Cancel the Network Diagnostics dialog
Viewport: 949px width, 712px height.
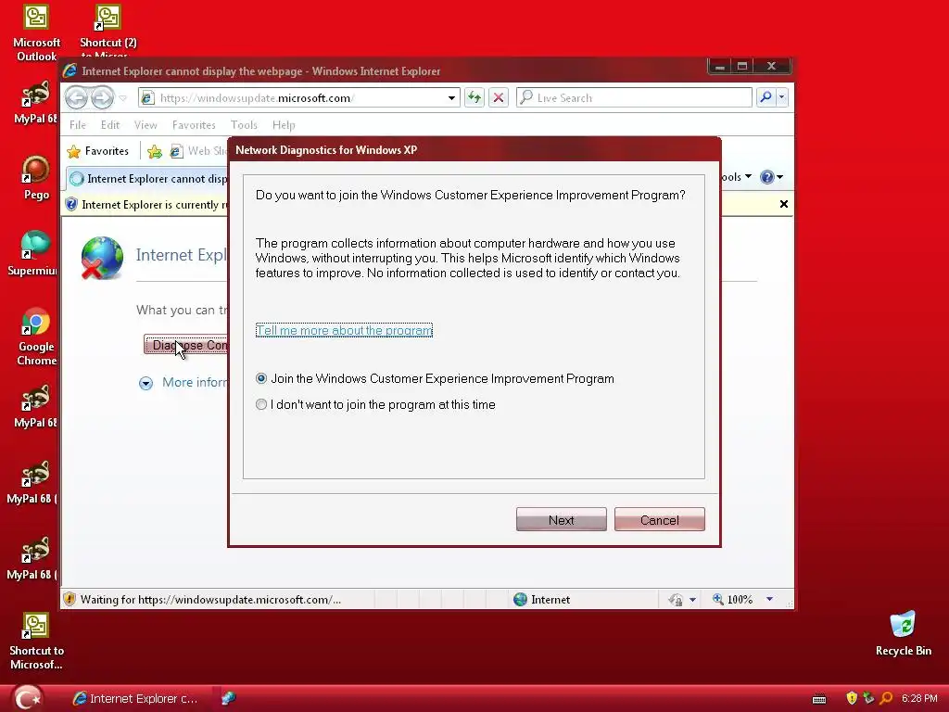point(659,520)
